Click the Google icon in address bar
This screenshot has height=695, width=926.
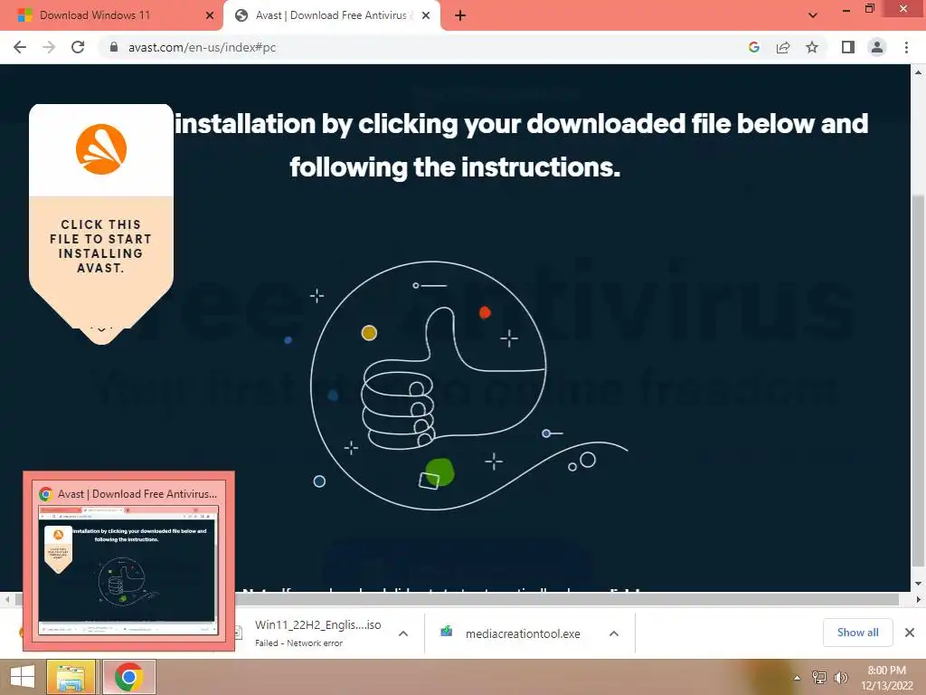753,47
